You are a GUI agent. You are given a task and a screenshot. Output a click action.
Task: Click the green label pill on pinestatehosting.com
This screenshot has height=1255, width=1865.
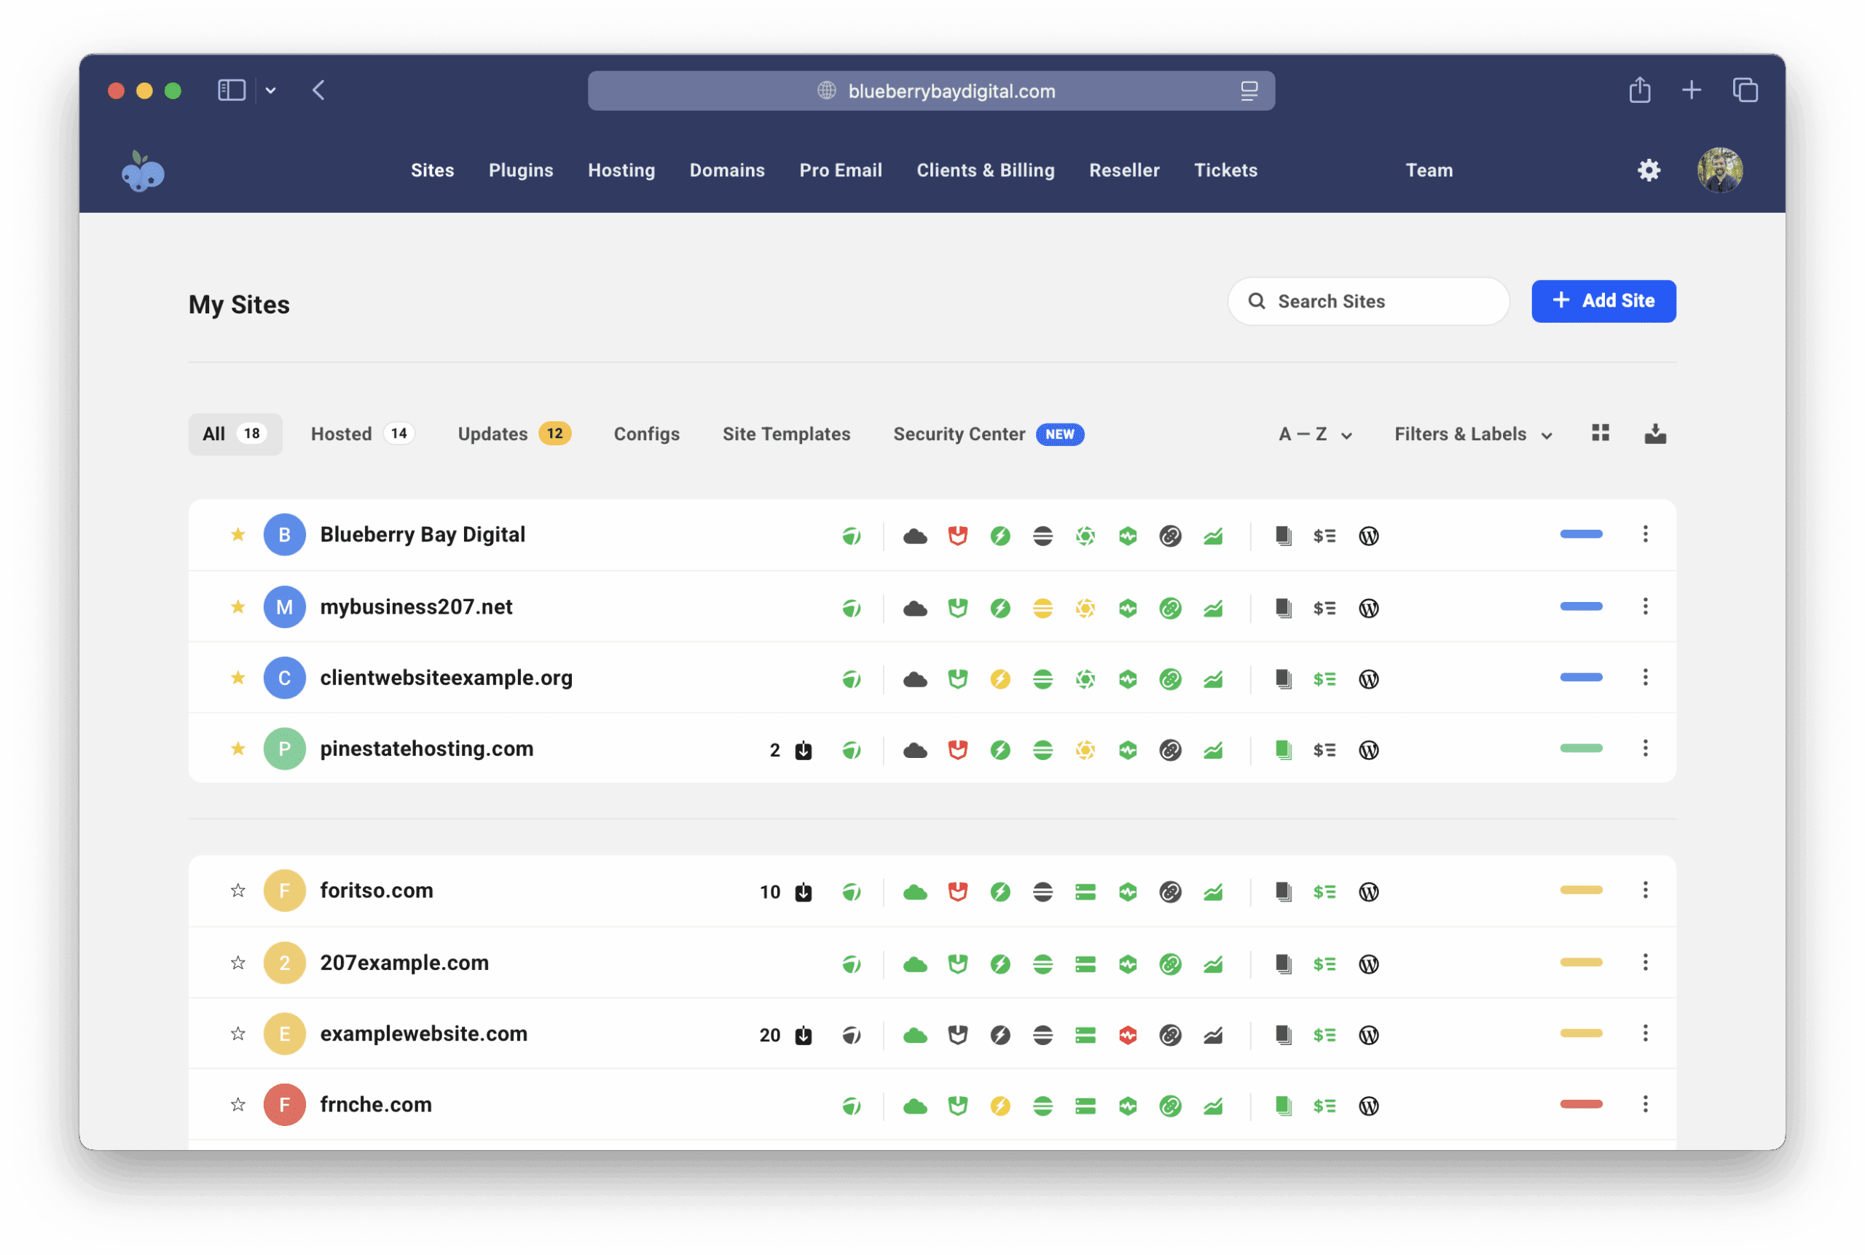(x=1580, y=748)
